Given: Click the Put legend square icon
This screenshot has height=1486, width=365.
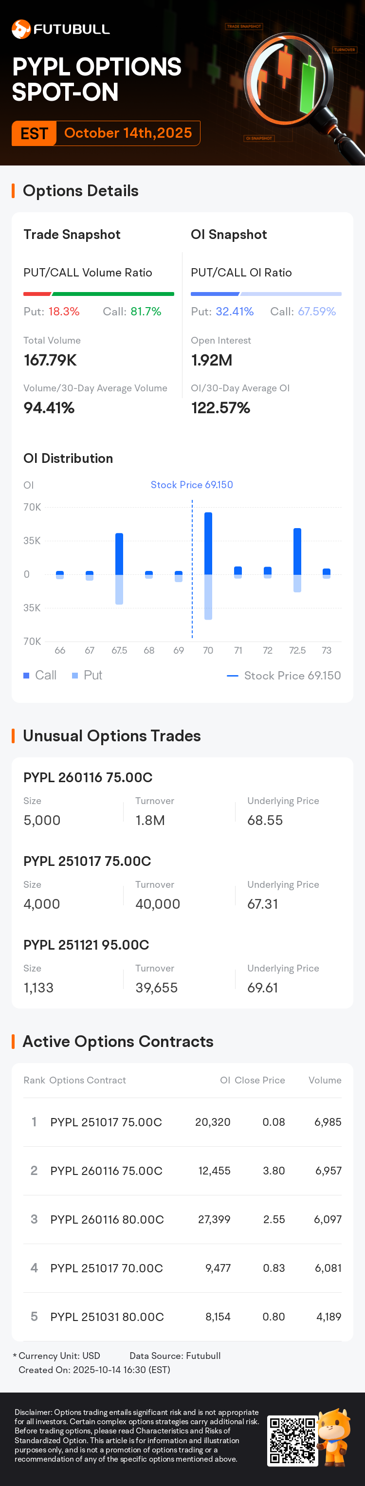Looking at the screenshot, I should click(75, 676).
